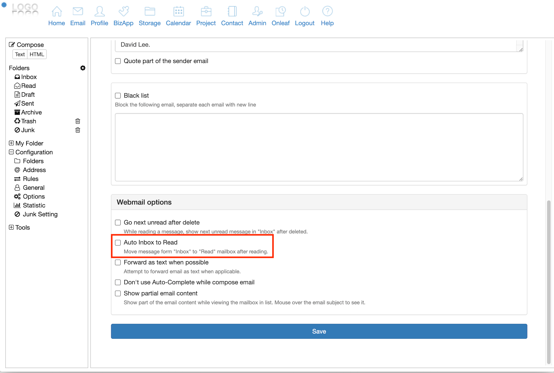Toggle Go next unread after delete

[118, 223]
